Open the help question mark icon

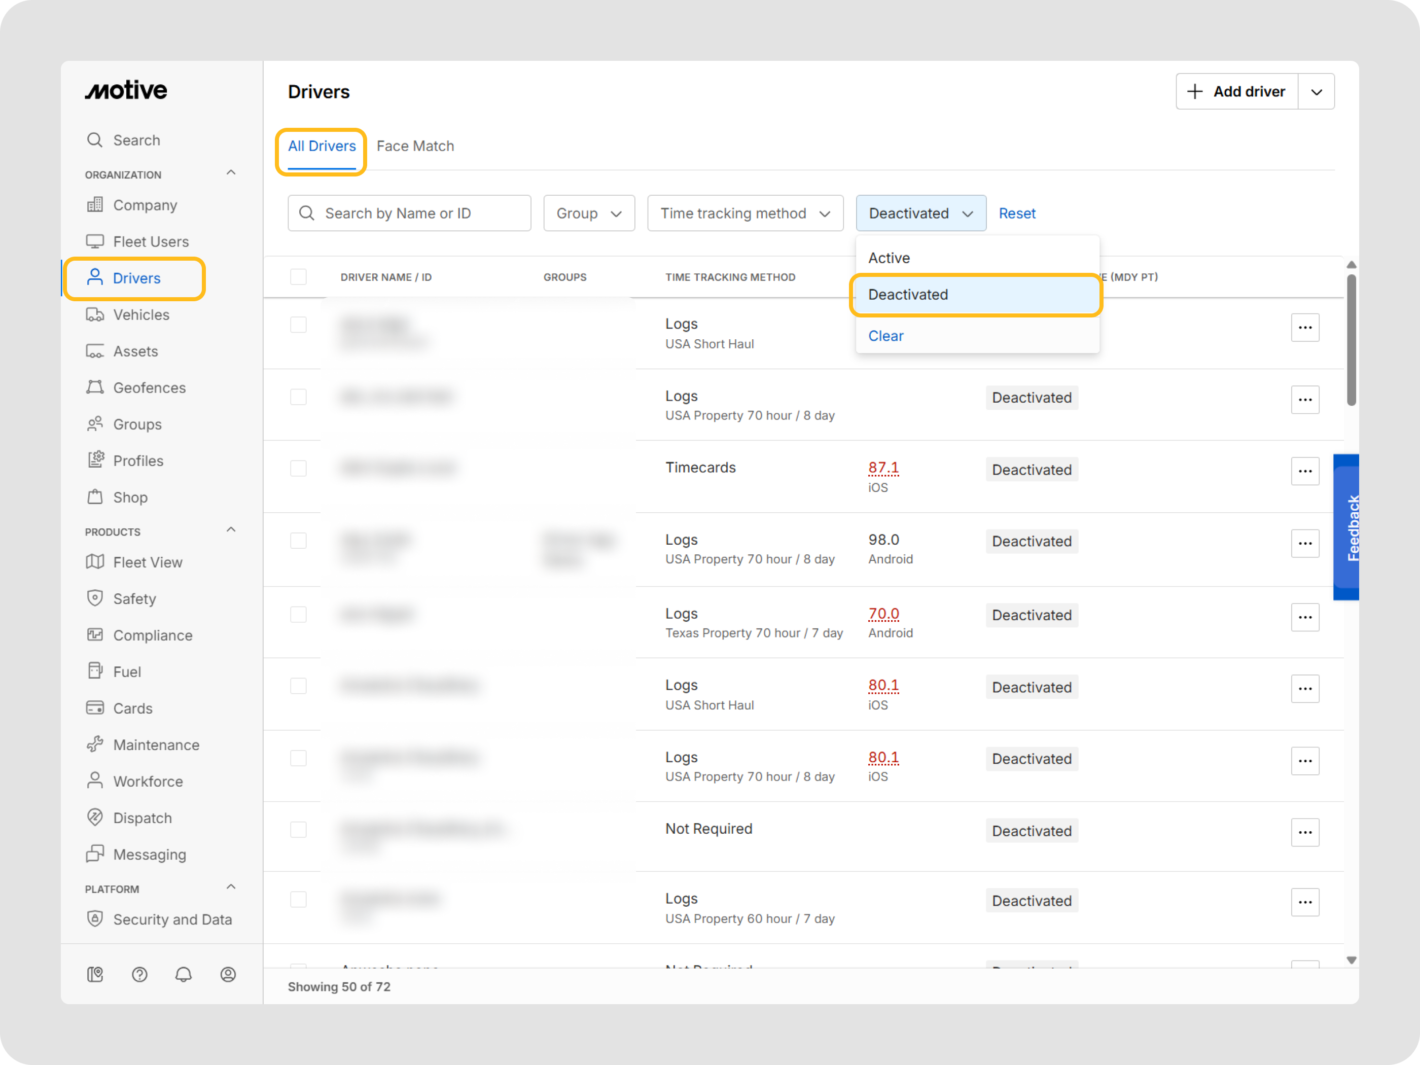(x=139, y=975)
